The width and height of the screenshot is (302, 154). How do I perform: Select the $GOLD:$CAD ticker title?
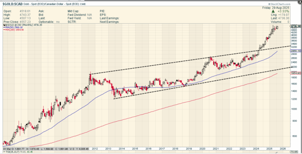pos(12,4)
